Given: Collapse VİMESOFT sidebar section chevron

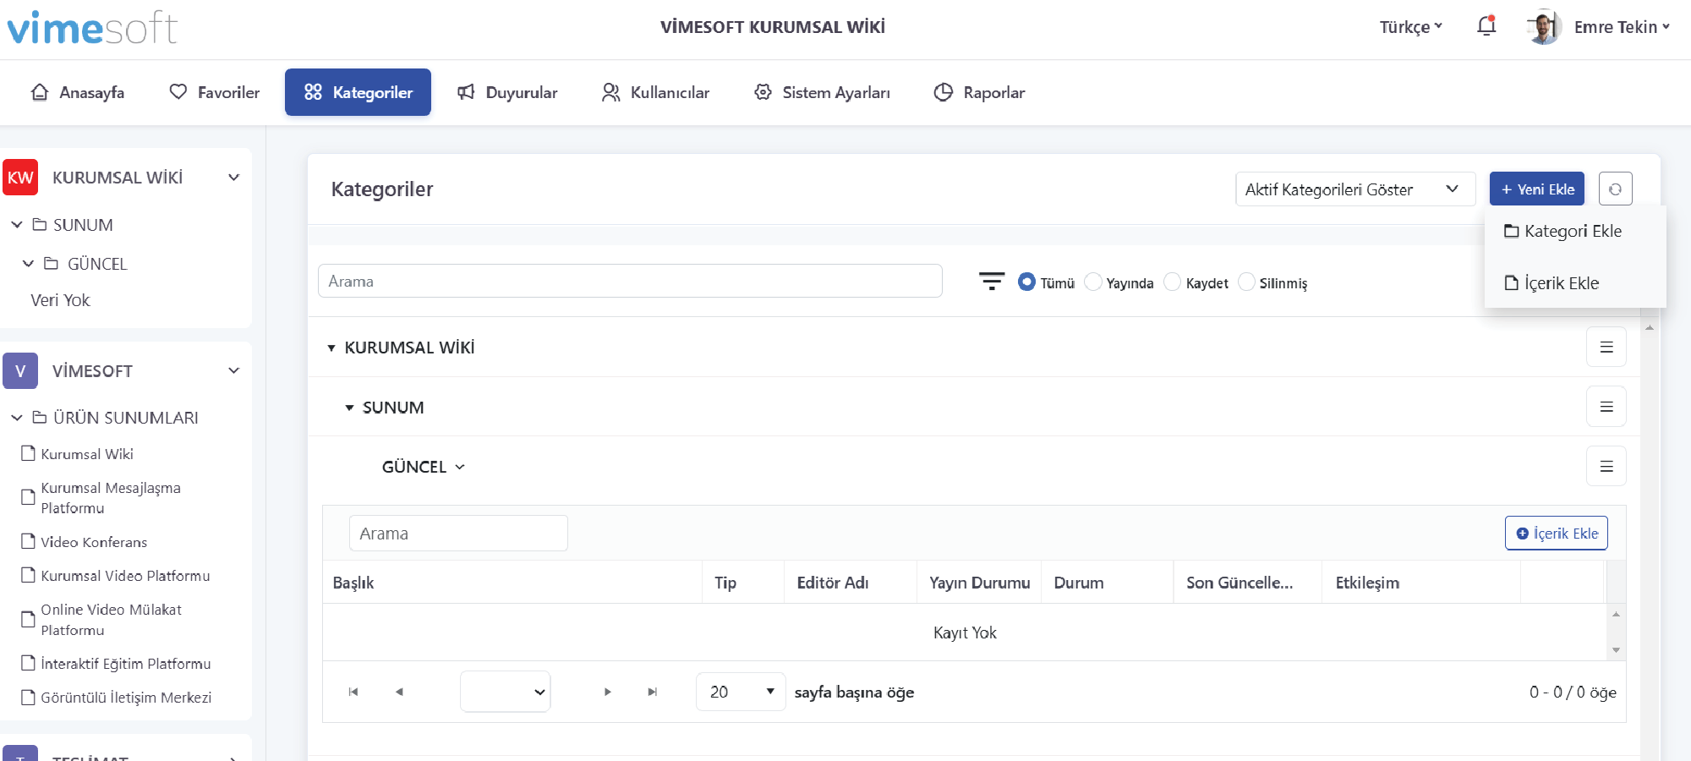Looking at the screenshot, I should click(234, 371).
